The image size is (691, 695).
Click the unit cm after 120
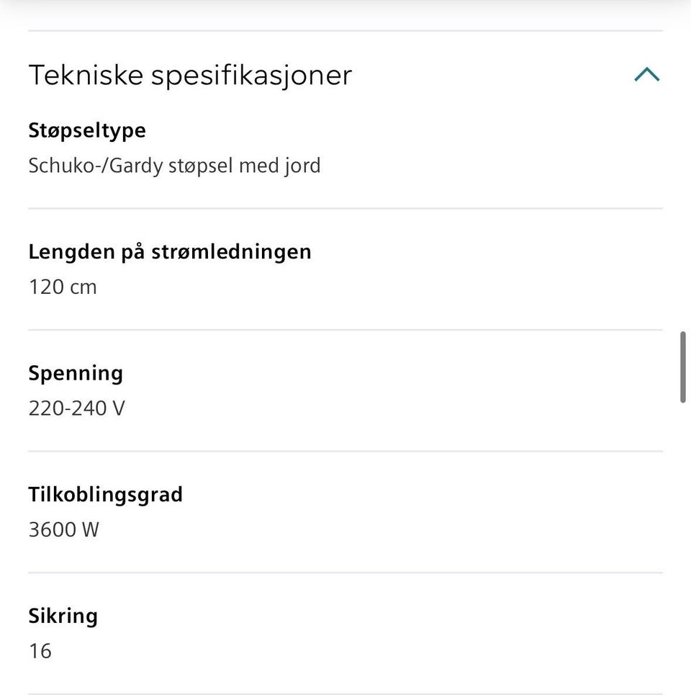click(83, 287)
